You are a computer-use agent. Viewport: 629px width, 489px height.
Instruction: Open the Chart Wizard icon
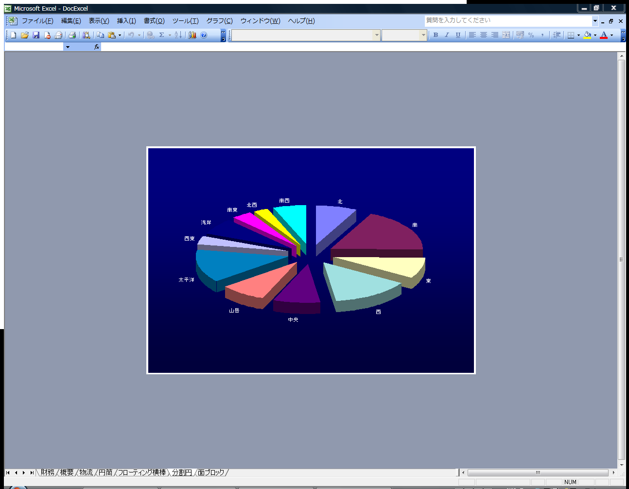[192, 35]
